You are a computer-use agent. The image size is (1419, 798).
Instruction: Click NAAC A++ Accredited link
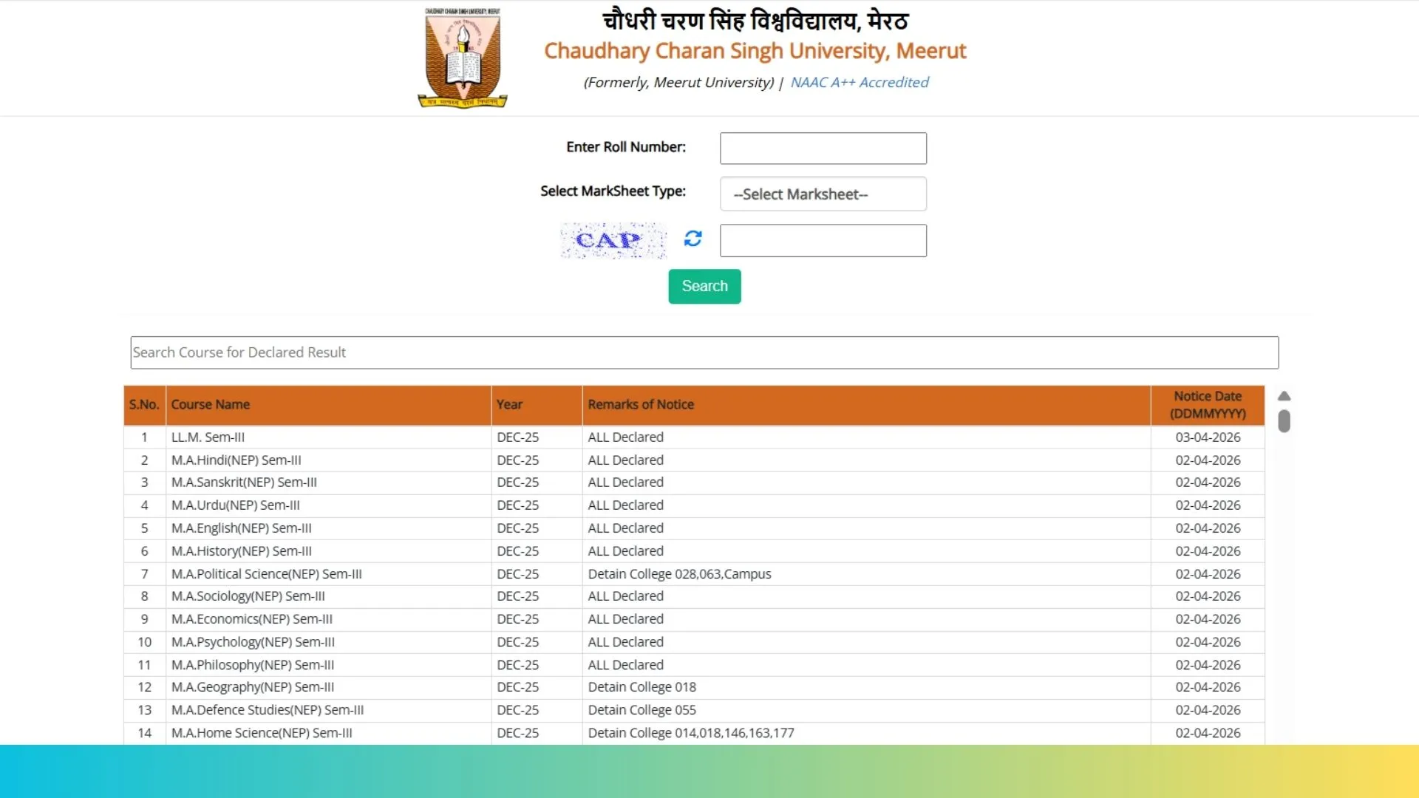(x=859, y=82)
